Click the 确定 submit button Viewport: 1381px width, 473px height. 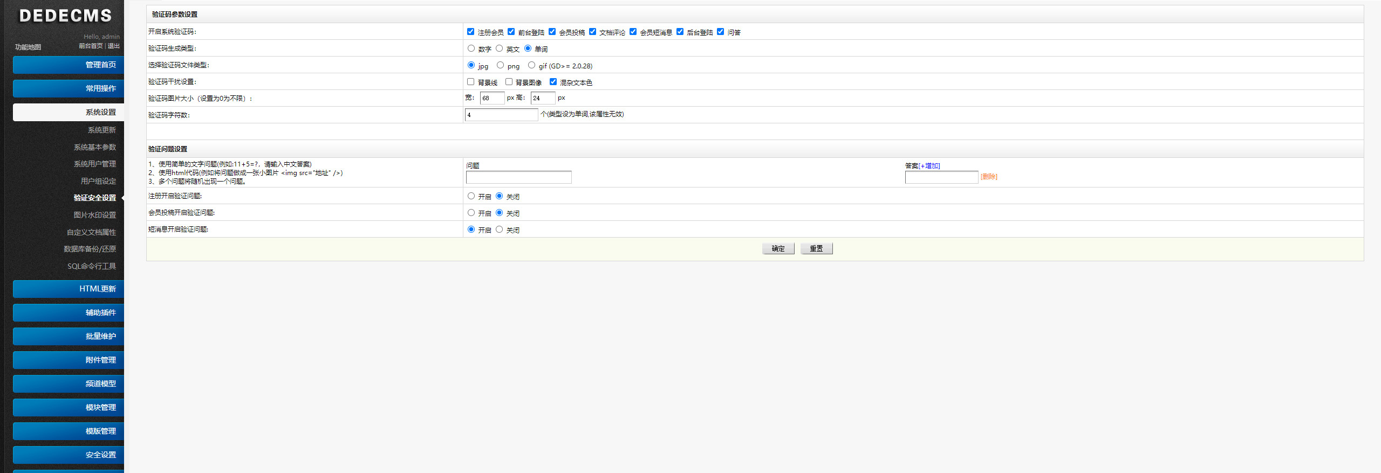tap(778, 248)
